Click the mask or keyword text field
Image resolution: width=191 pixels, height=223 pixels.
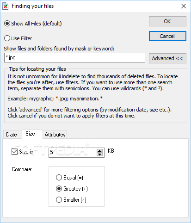point(74,58)
